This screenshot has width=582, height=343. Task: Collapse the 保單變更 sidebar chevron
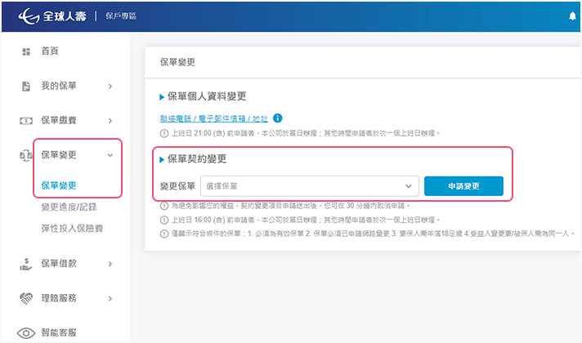pyautogui.click(x=110, y=155)
